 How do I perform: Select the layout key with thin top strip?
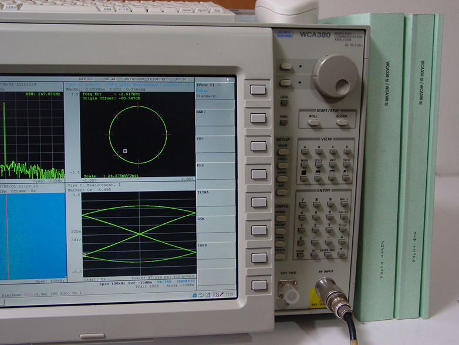[x=332, y=177]
